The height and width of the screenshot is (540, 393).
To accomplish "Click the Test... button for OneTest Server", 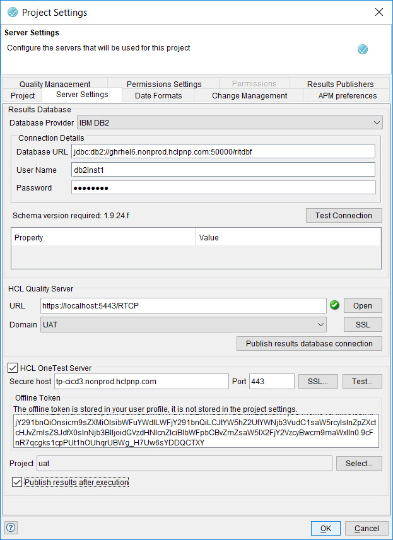I will click(362, 381).
